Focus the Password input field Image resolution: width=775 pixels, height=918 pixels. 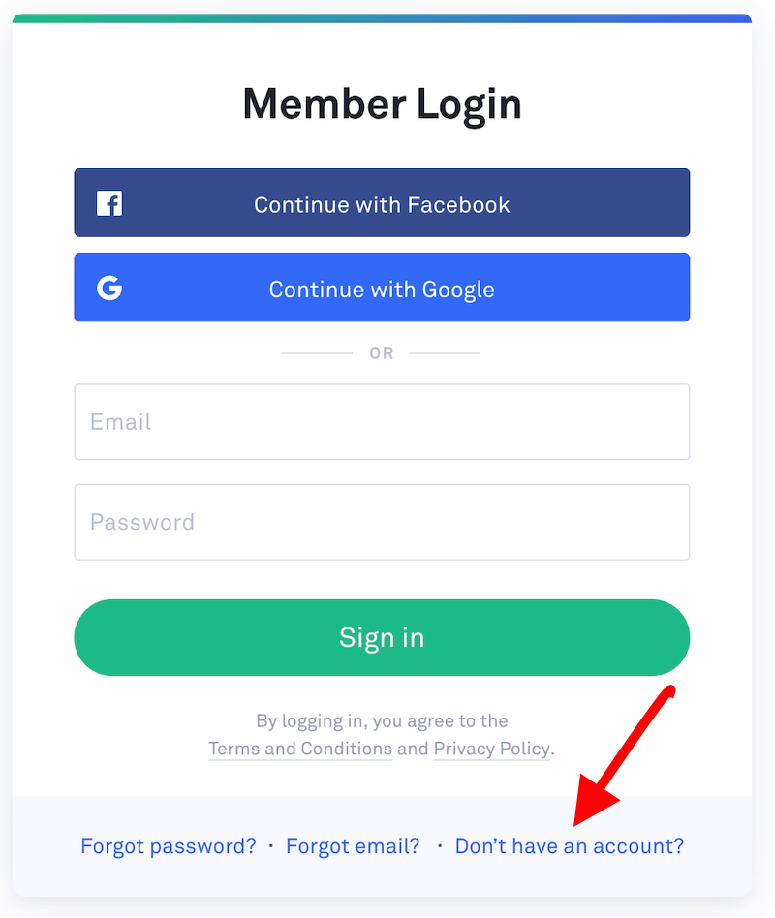382,522
